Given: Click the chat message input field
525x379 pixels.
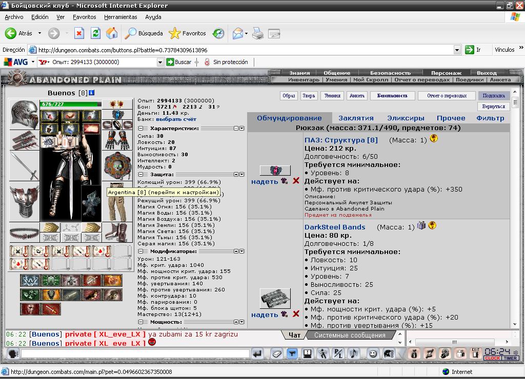Looking at the screenshot, I should (135, 353).
